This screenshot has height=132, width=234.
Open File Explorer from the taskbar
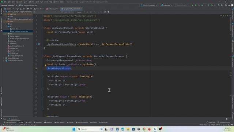128,129
